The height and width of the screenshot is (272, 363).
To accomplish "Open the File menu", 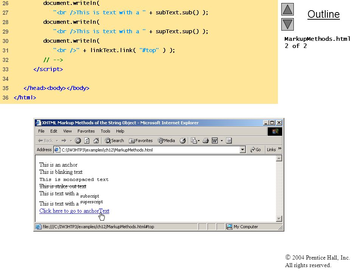I will coord(41,131).
